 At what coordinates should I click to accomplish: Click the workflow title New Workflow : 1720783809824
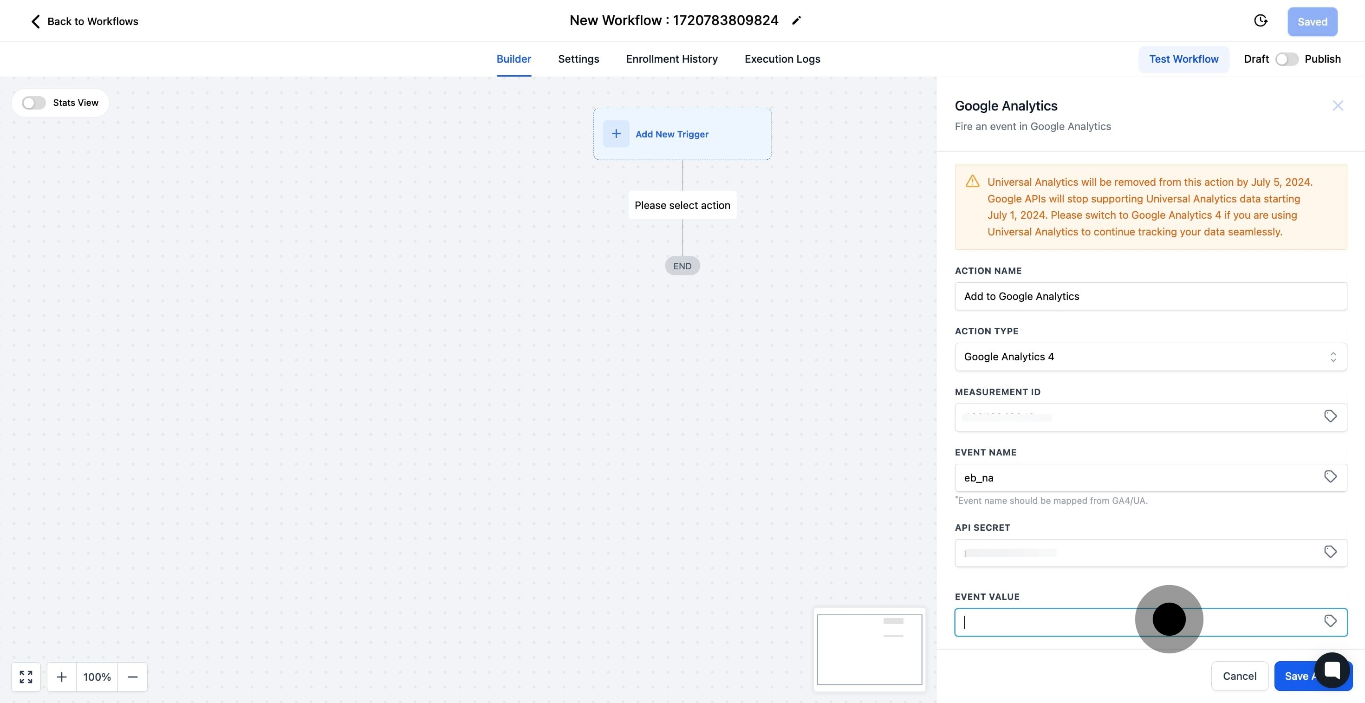tap(674, 20)
